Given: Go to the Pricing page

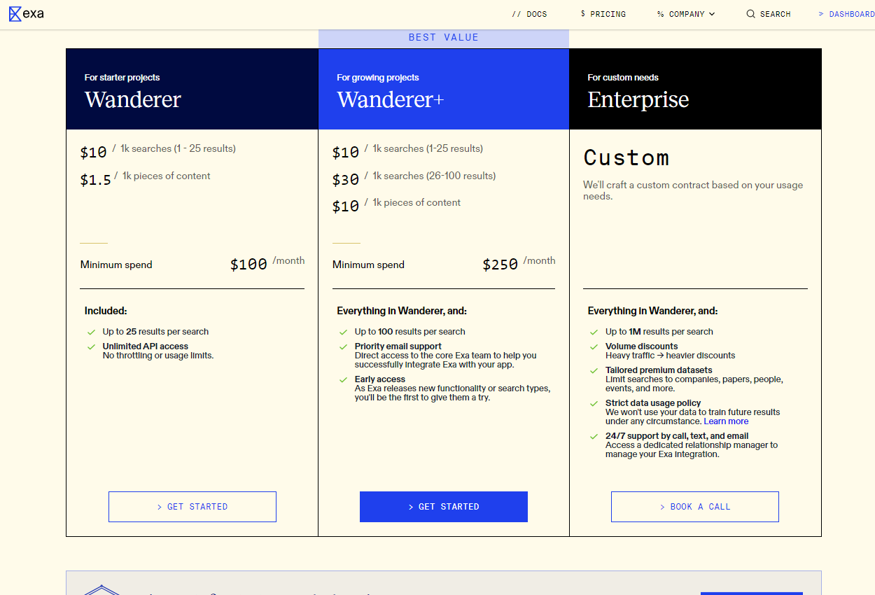Looking at the screenshot, I should point(603,14).
